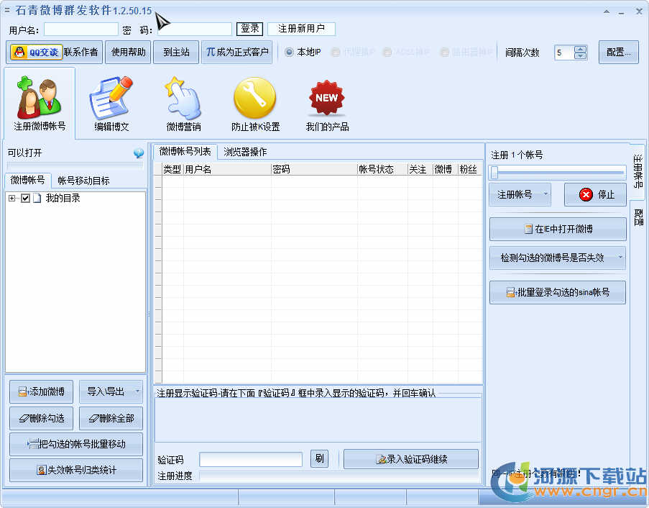Click the blue chat bubble icon near 可以打开
This screenshot has width=649, height=508.
139,153
